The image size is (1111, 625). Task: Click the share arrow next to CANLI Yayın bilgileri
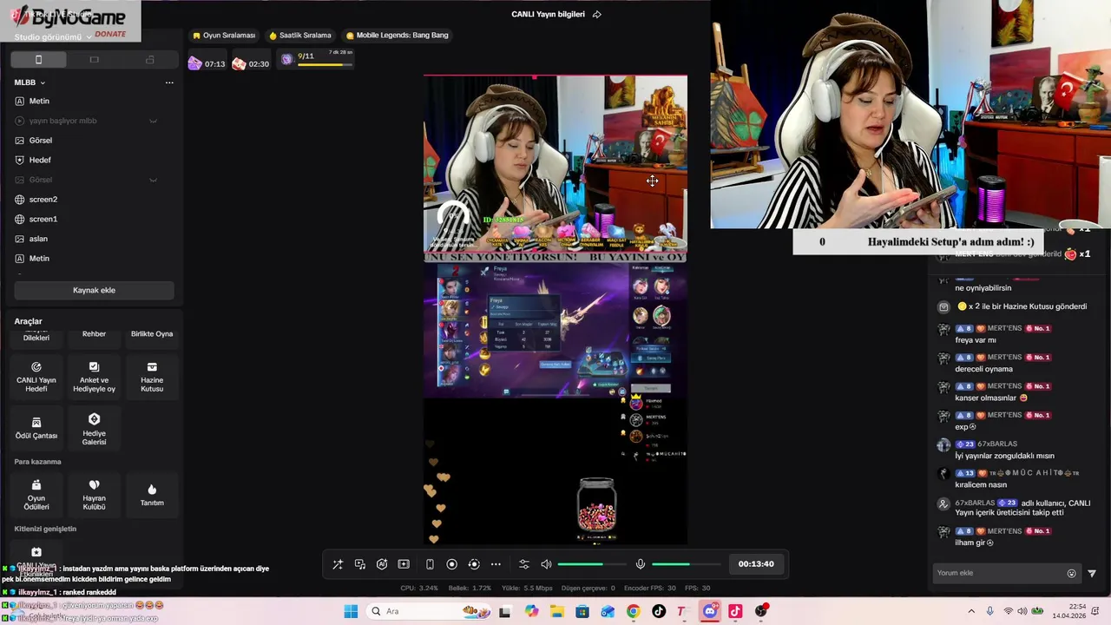596,15
